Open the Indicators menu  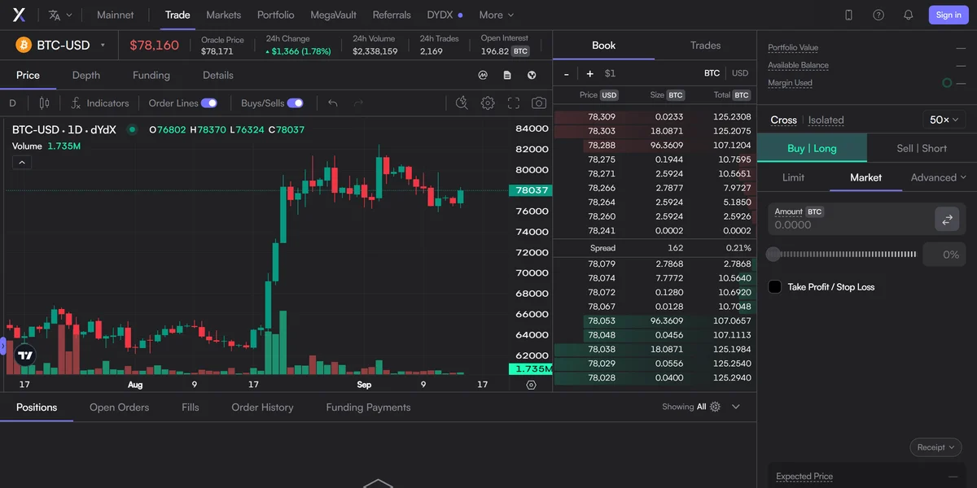[x=100, y=103]
